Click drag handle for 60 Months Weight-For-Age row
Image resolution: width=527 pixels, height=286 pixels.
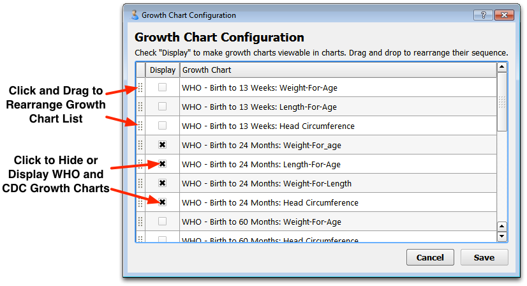[140, 222]
